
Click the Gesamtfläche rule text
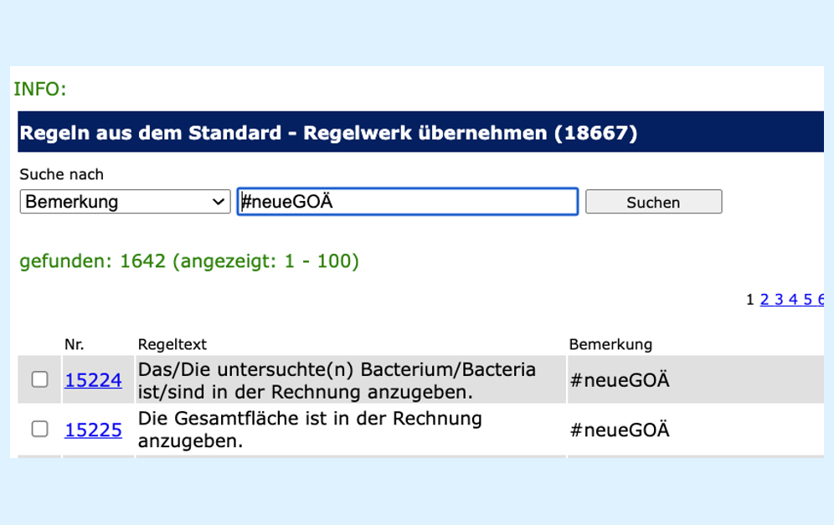[x=310, y=430]
